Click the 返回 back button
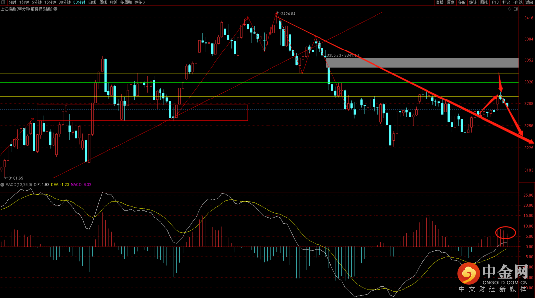The image size is (535, 298). point(529,2)
